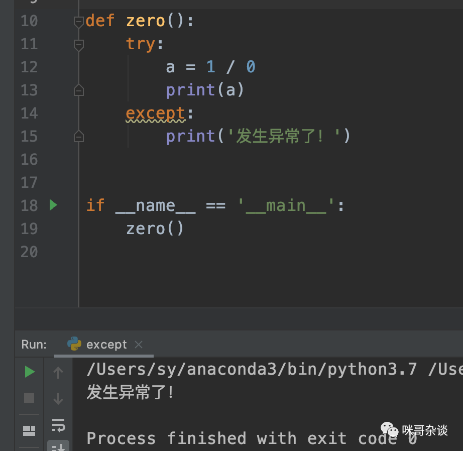Collapse the try block fold marker
This screenshot has height=451, width=463.
pos(78,45)
